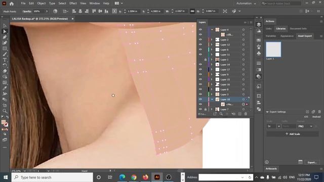Select the iOS export preset
Screen dimensions: 324x182
[x=306, y=117]
